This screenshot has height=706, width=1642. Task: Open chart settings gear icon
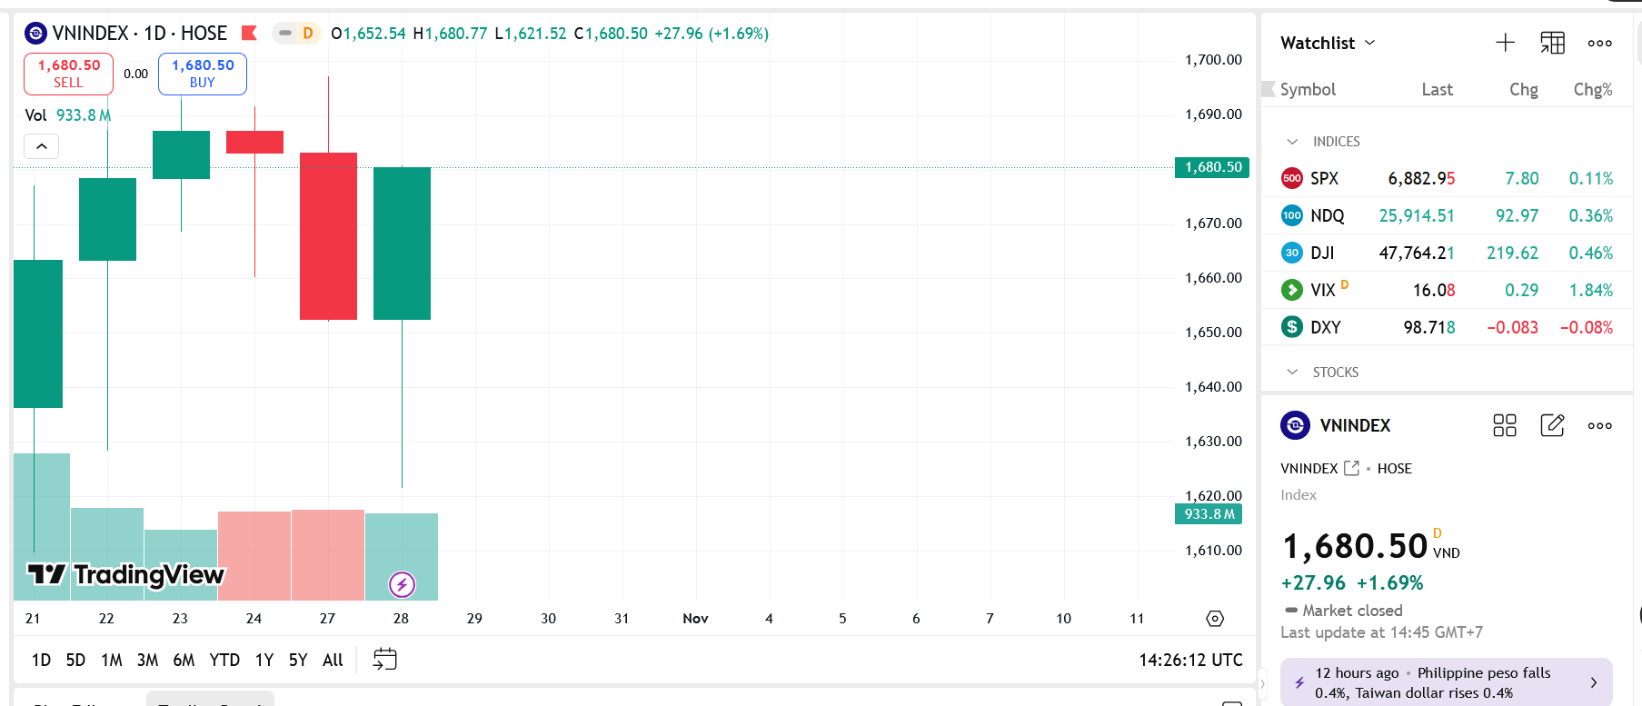(x=1215, y=619)
